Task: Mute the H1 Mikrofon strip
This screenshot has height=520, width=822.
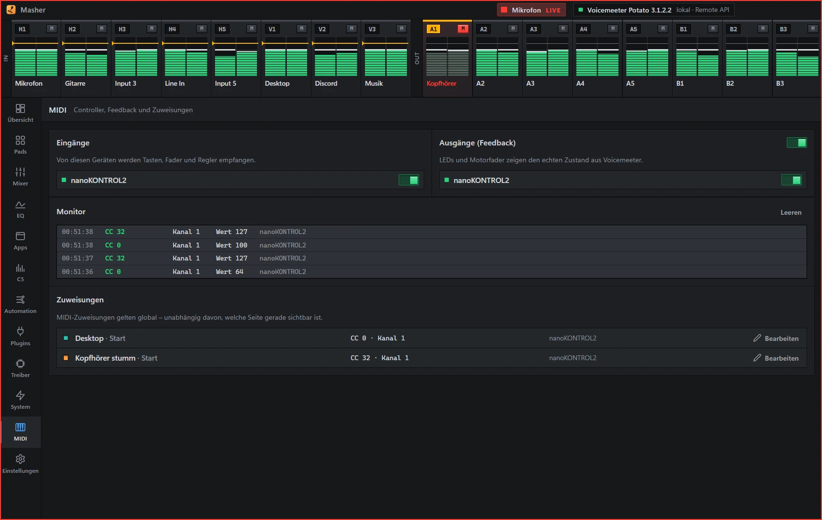Action: click(x=52, y=29)
